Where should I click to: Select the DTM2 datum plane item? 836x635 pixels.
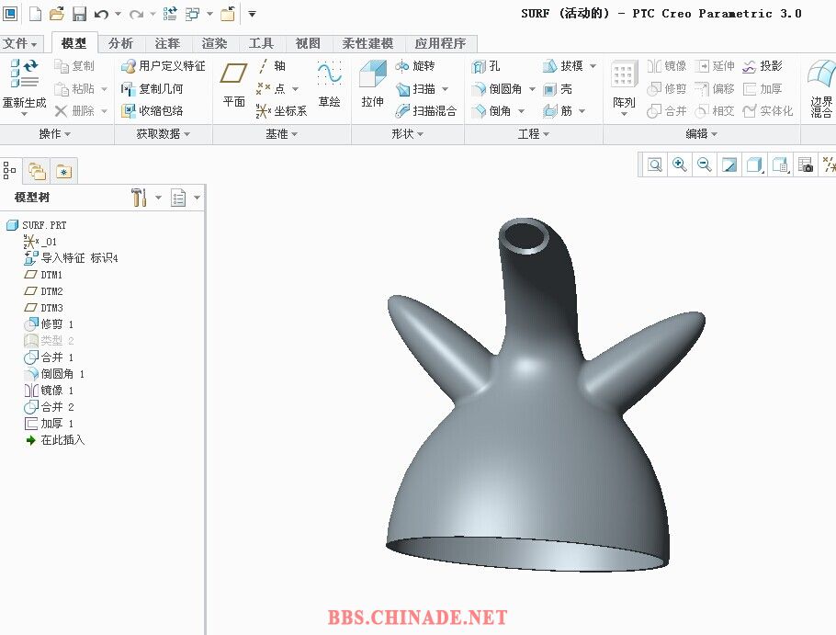coord(51,291)
